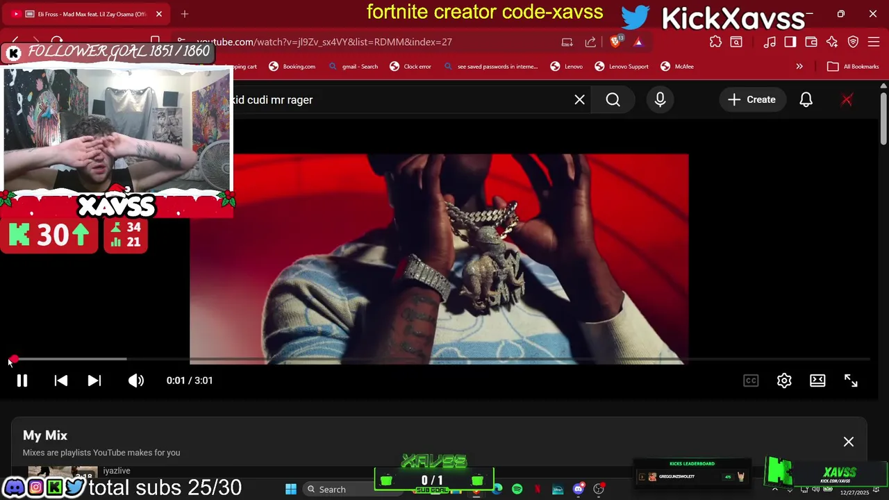This screenshot has width=889, height=500.
Task: Open a new browser tab
Action: click(x=185, y=14)
